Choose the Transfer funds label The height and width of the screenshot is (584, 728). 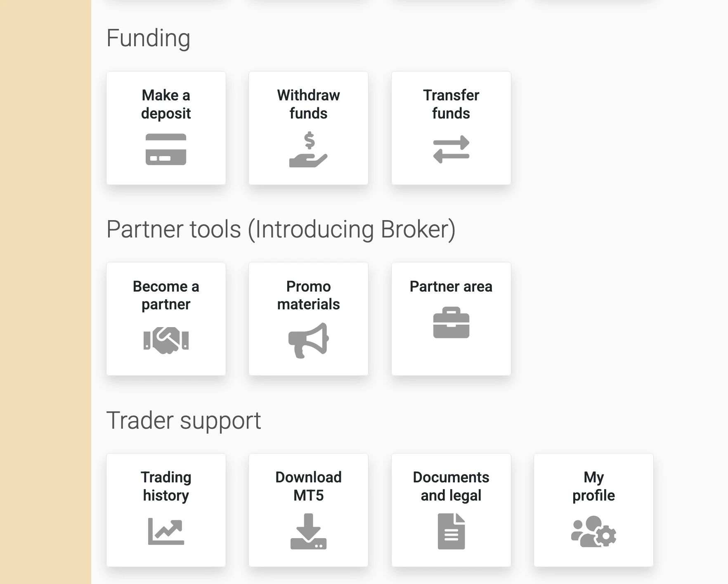pyautogui.click(x=451, y=104)
